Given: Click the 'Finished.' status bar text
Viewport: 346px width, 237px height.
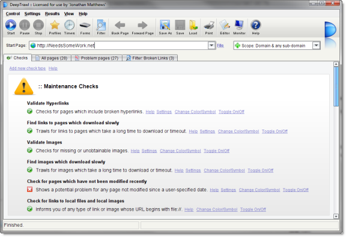Looking at the screenshot, I should pyautogui.click(x=14, y=225).
